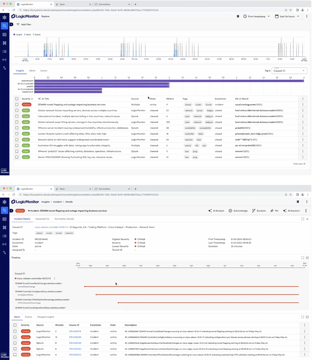
Task: Check the International incident, multiple devices row
Action: tap(17, 116)
